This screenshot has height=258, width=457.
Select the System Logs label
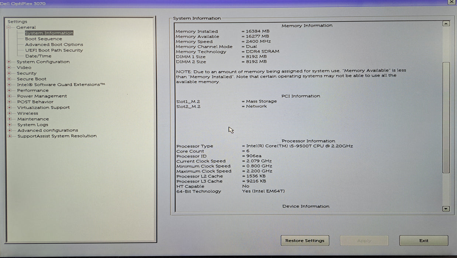[32, 125]
